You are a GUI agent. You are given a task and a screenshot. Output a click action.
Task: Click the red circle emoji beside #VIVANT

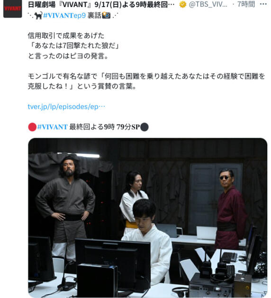(32, 127)
